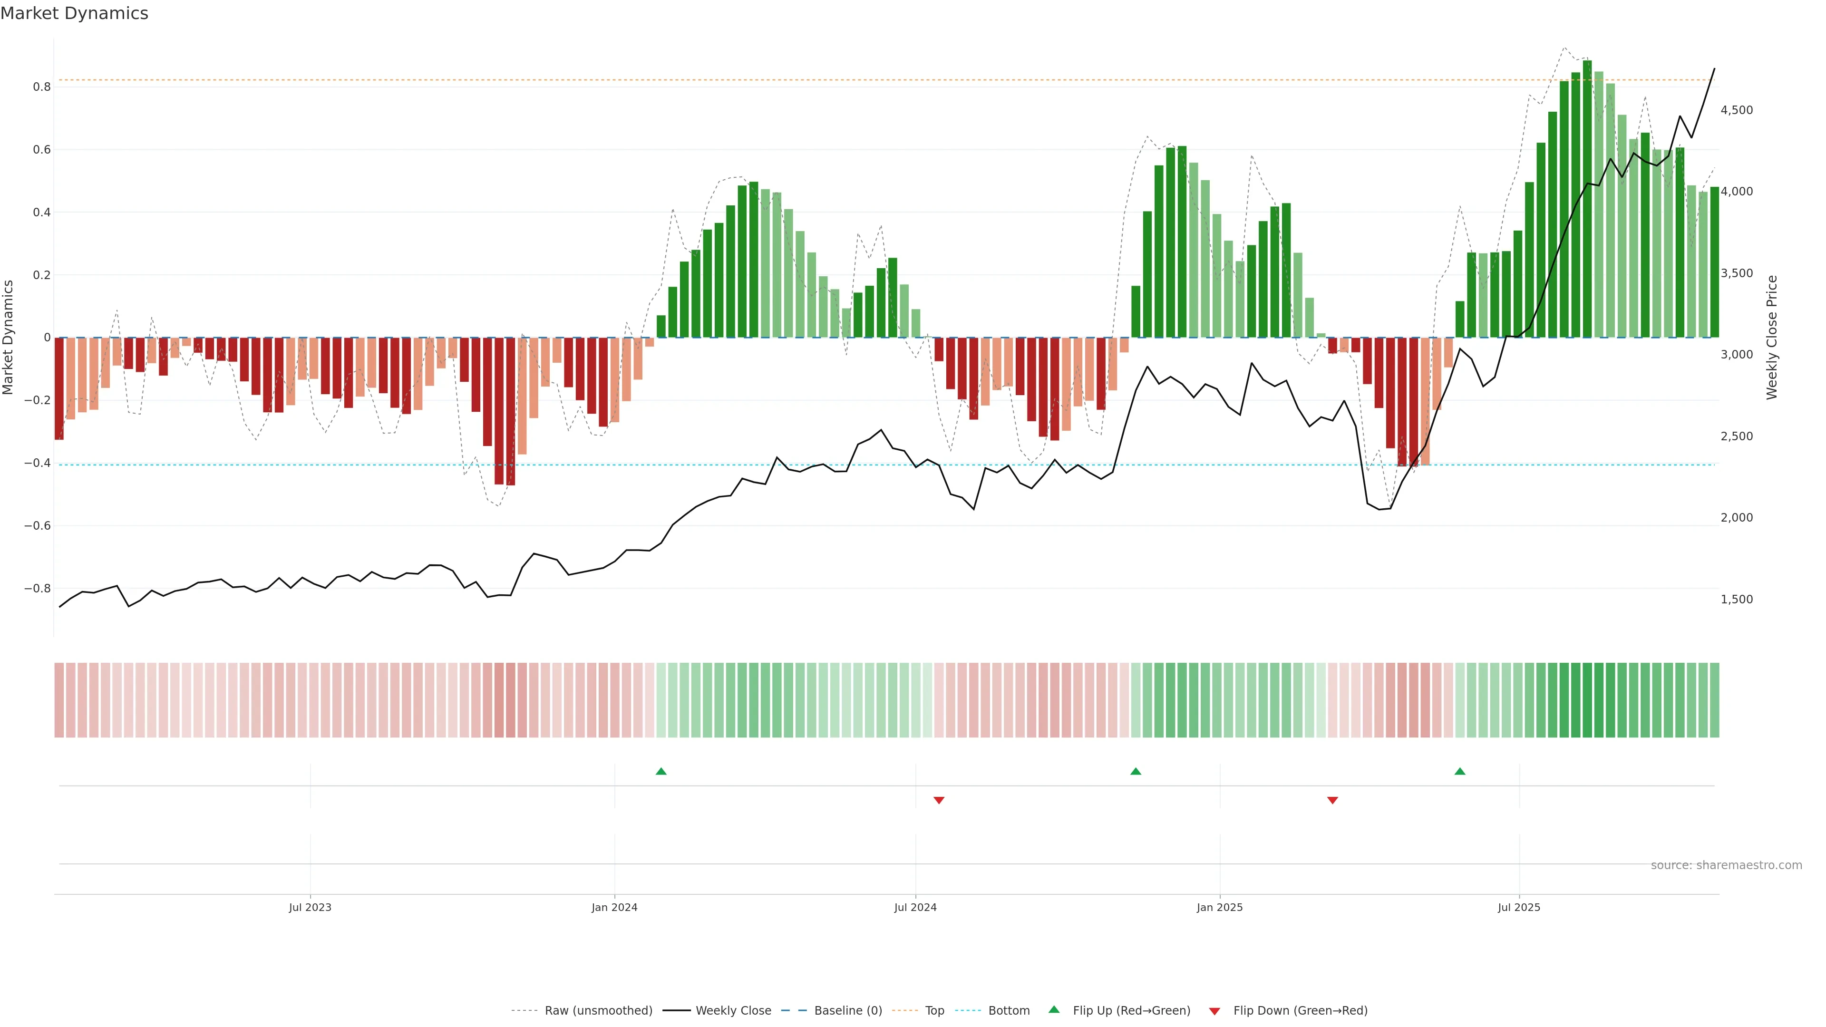Click the red triangle icon in the legend
The image size is (1826, 1027).
[x=1214, y=1011]
